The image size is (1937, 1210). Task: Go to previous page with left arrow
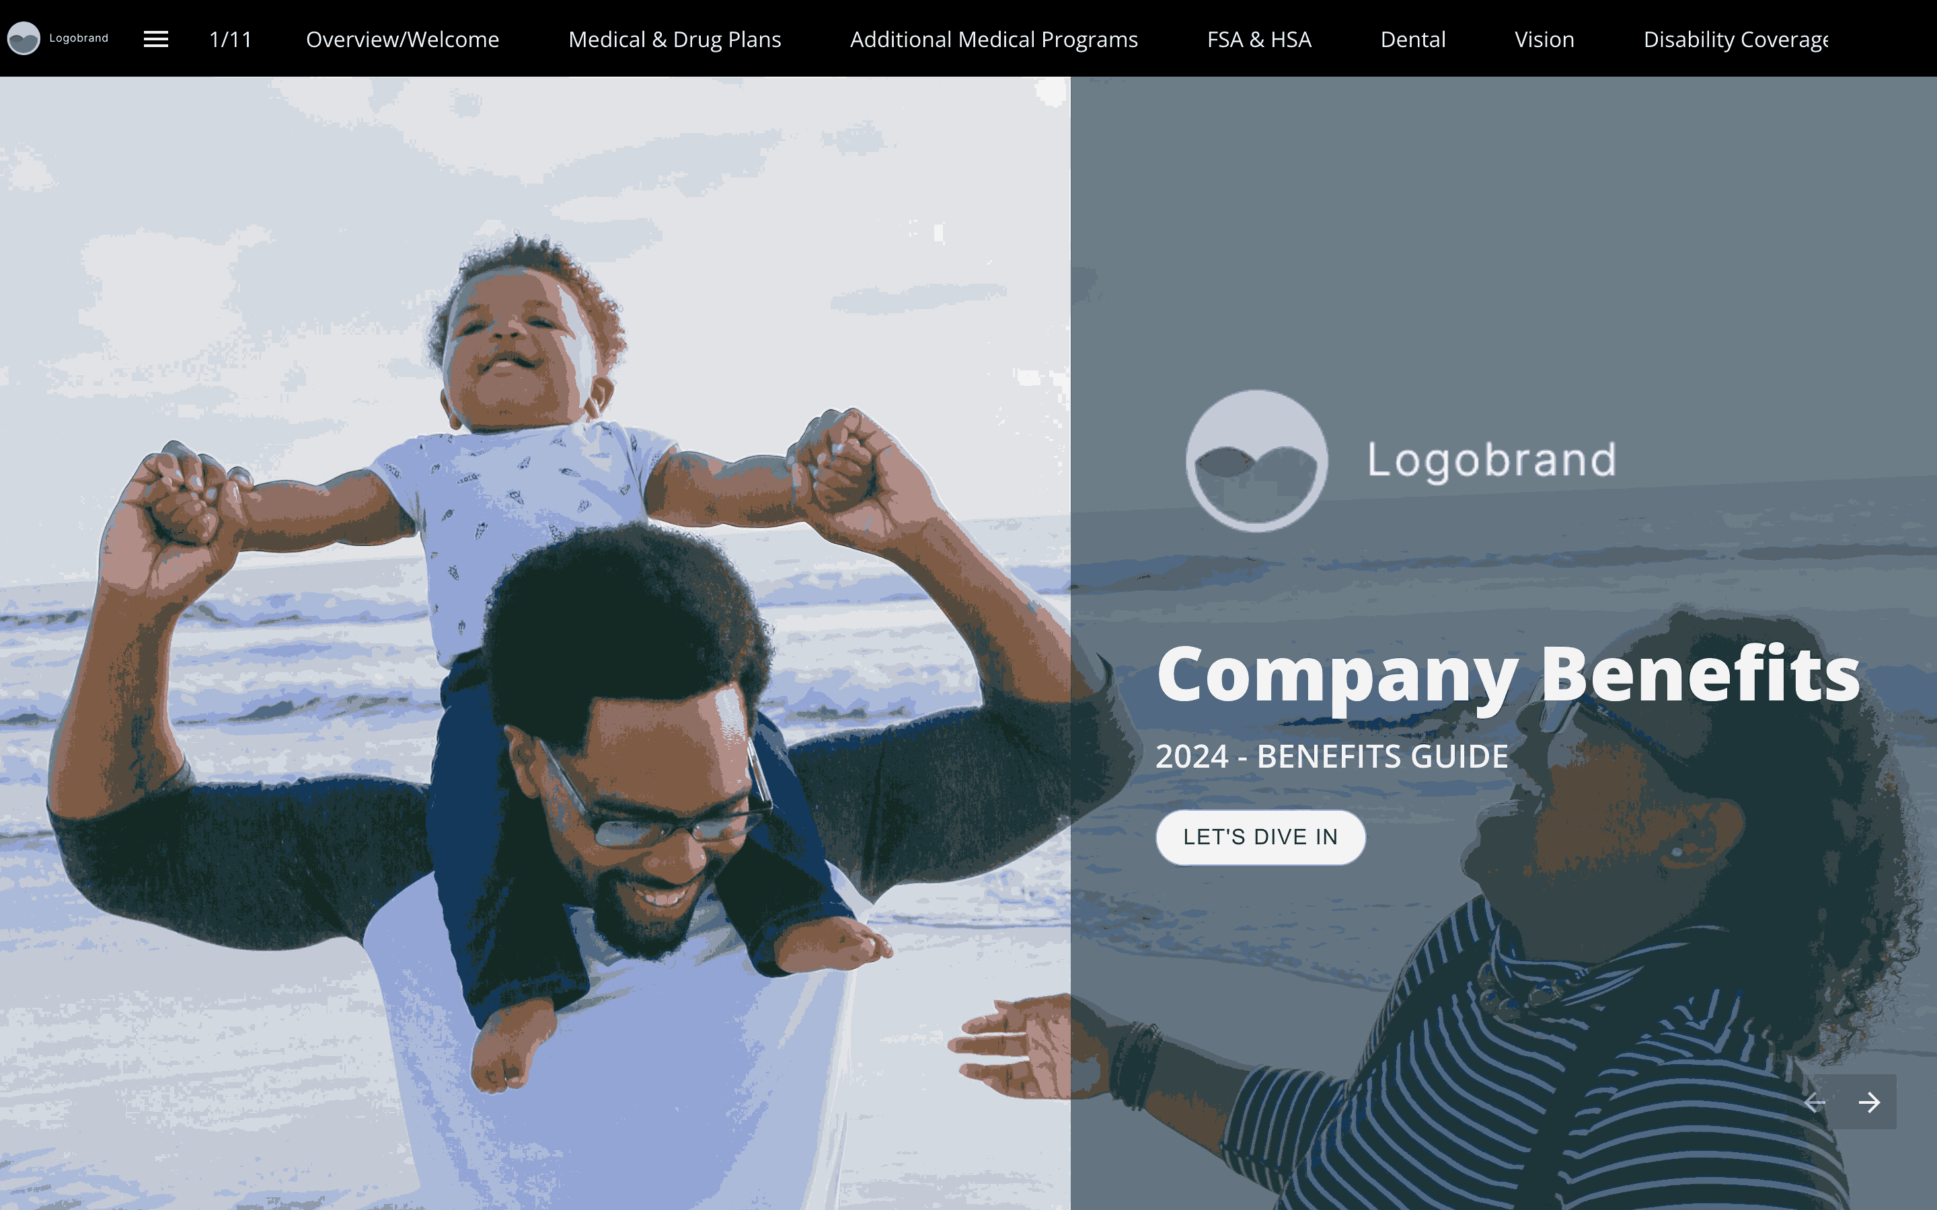click(1815, 1102)
